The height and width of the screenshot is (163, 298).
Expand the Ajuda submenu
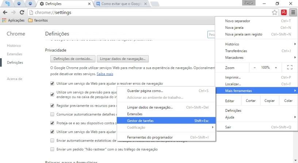(x=256, y=117)
